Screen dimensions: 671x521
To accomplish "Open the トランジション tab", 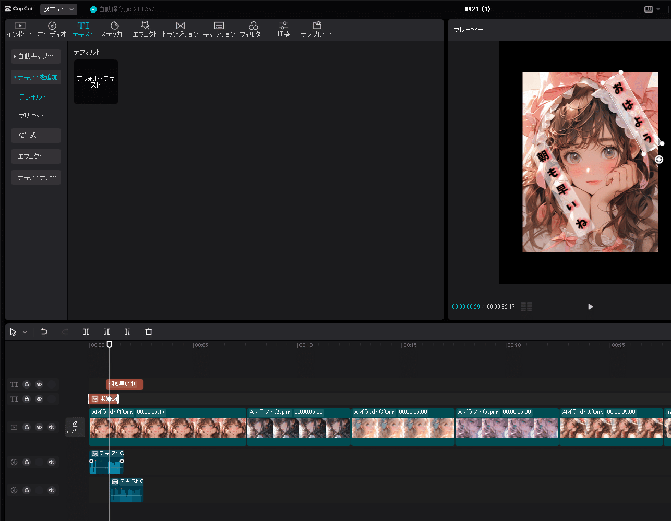I will [x=180, y=29].
